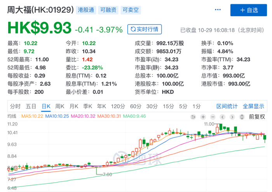Move chart right with right-chevron icon
The height and width of the screenshot is (192, 272).
232,117
